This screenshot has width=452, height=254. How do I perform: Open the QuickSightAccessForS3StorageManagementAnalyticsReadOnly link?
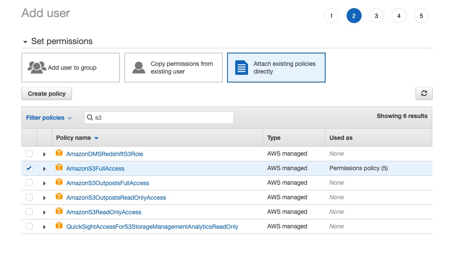click(x=152, y=227)
